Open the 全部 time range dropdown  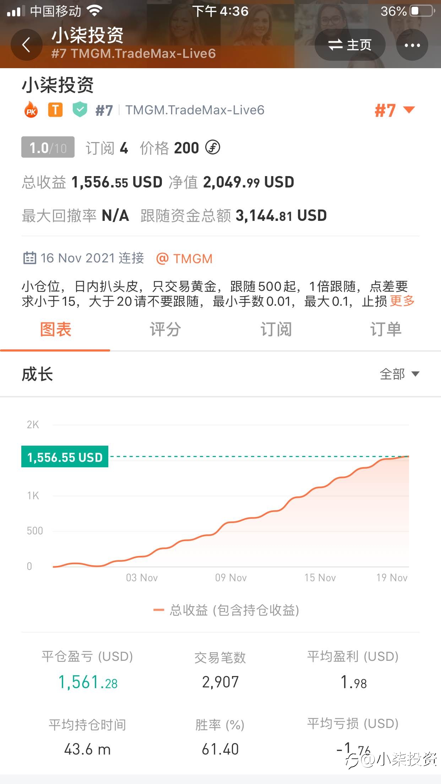(399, 374)
